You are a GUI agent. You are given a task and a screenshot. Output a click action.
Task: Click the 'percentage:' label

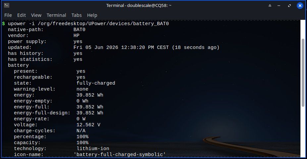(30, 137)
